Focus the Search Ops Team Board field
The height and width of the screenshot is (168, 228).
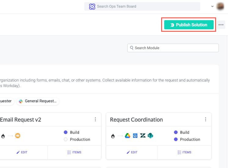click(x=142, y=6)
